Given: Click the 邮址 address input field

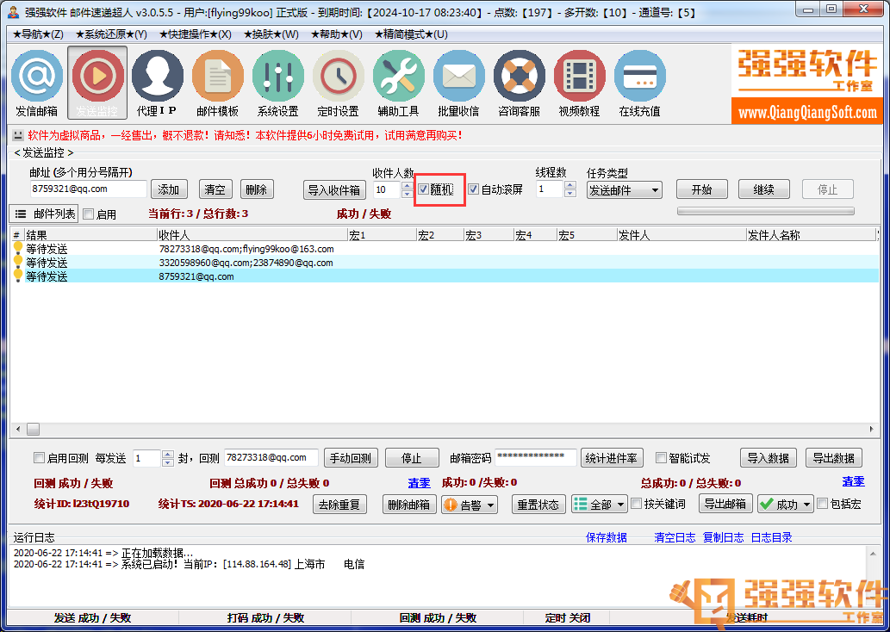Looking at the screenshot, I should 89,189.
